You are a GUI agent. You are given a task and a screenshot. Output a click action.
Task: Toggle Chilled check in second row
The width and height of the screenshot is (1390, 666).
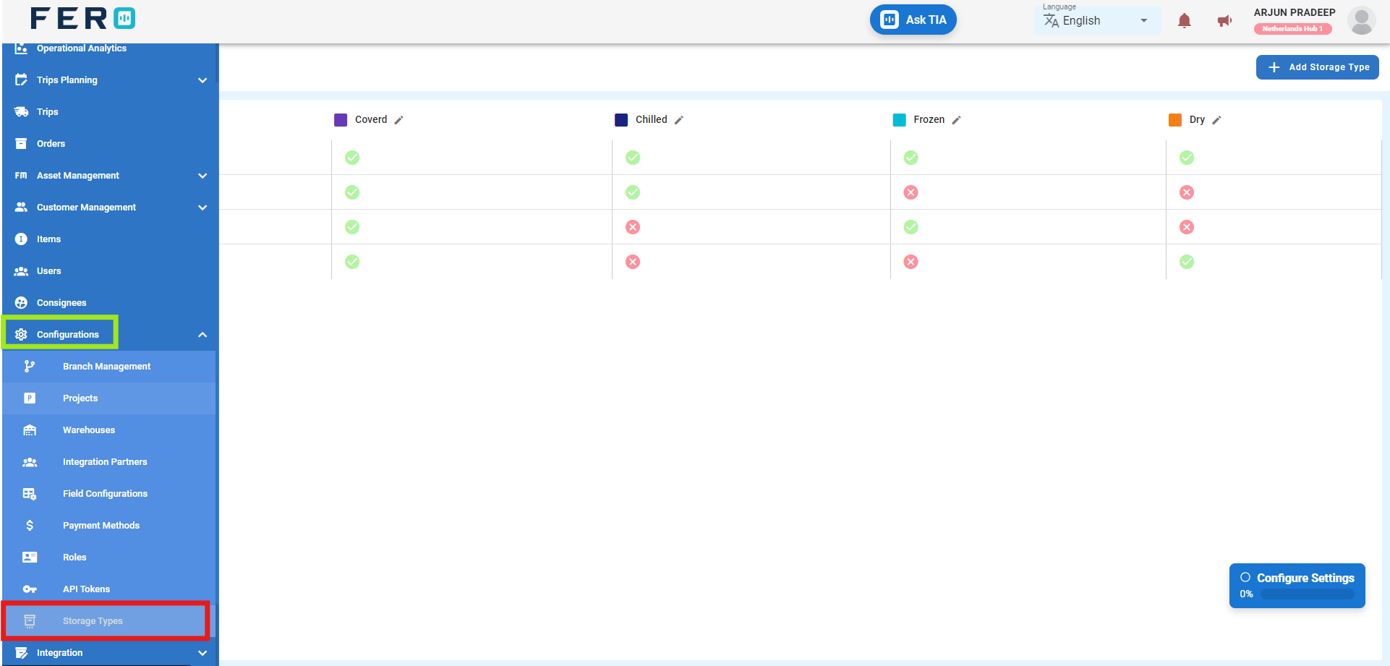point(633,192)
